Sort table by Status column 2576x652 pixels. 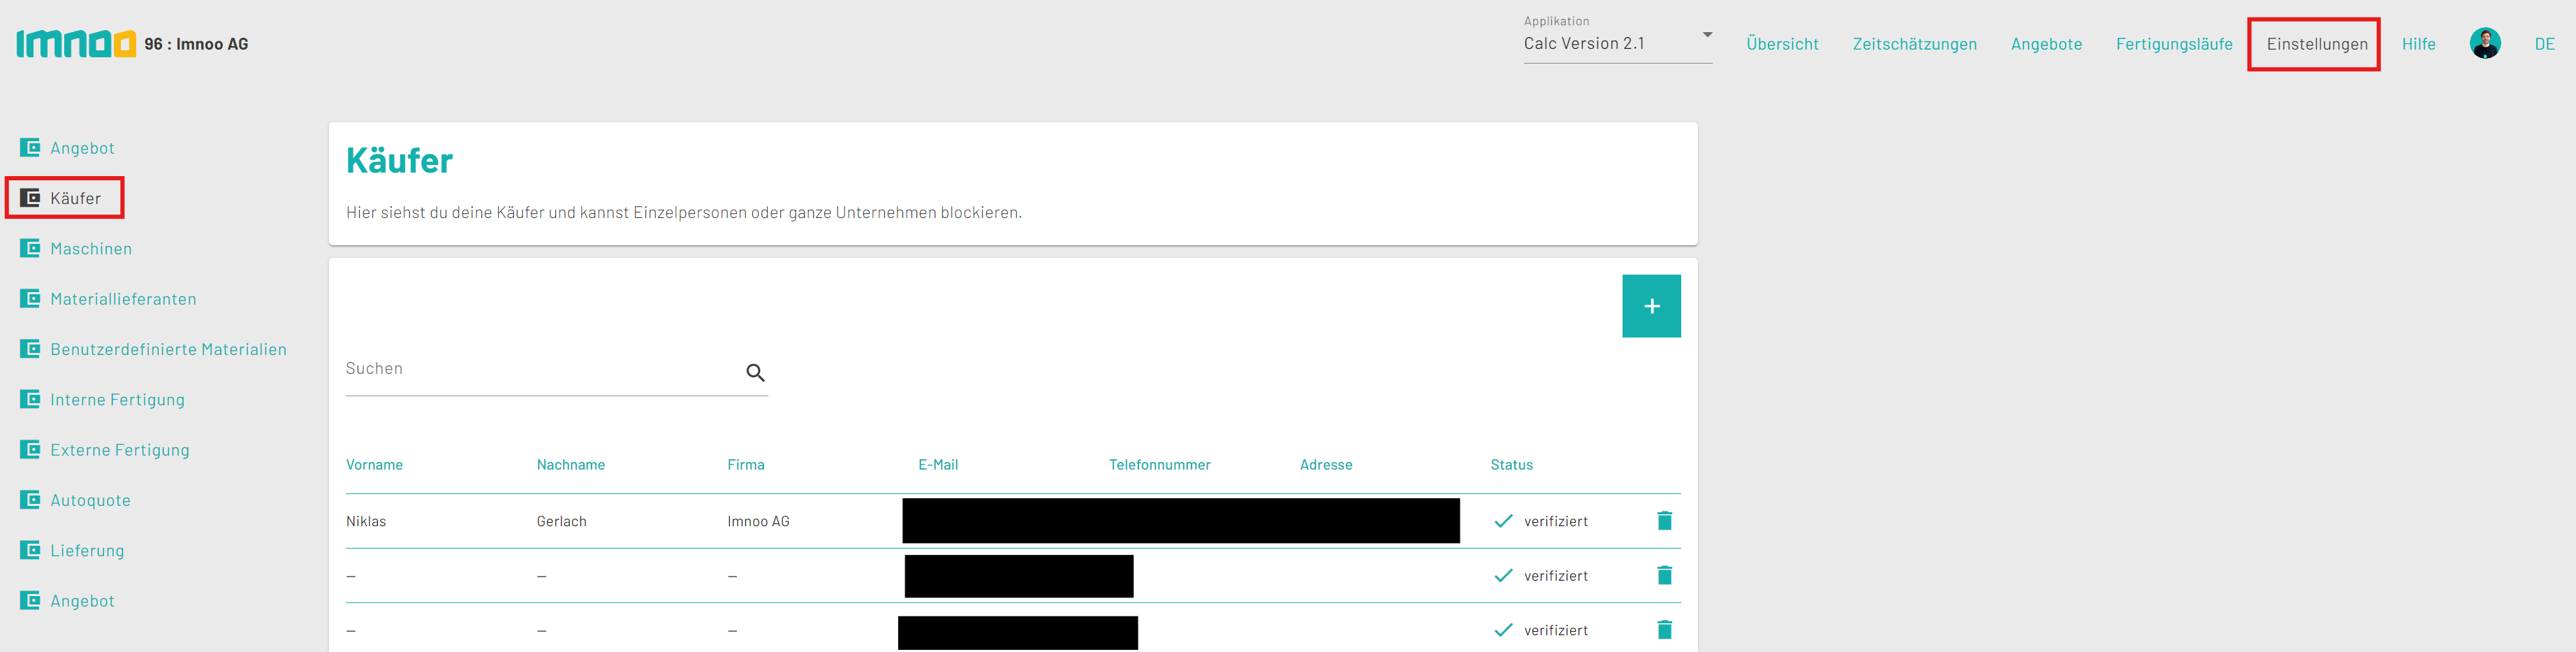1511,465
